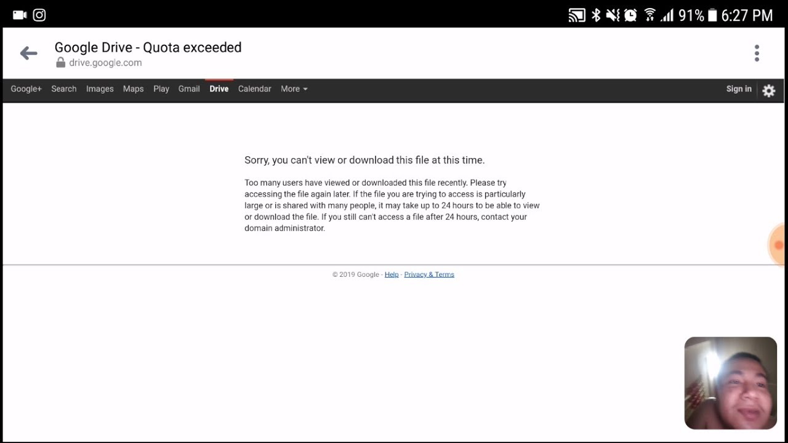Tap the 6:27 PM clock
The height and width of the screenshot is (443, 788).
pyautogui.click(x=747, y=15)
